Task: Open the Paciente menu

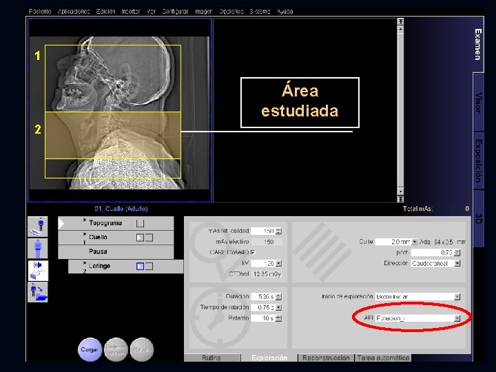Action: tap(40, 12)
